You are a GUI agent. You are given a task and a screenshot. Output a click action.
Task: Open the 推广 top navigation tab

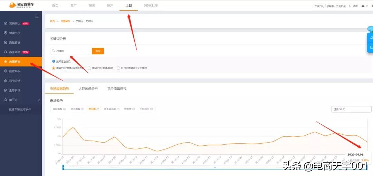[74, 6]
